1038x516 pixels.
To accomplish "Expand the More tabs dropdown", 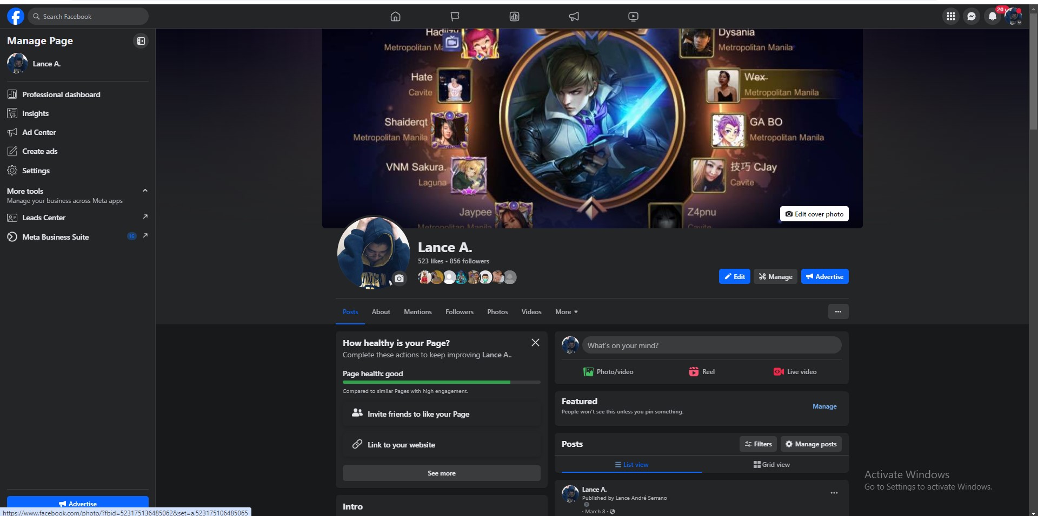I will pos(567,312).
